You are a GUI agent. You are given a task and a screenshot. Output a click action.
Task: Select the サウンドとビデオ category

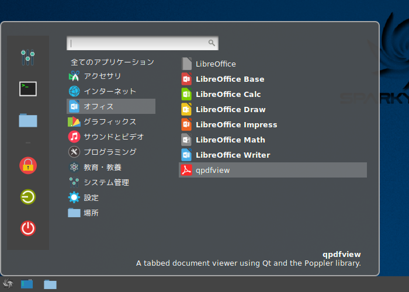tap(111, 137)
